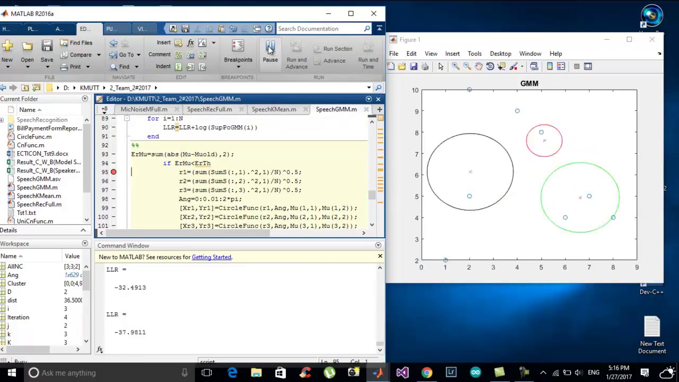This screenshot has height=382, width=679.
Task: Open the Go To dropdown
Action: point(139,55)
